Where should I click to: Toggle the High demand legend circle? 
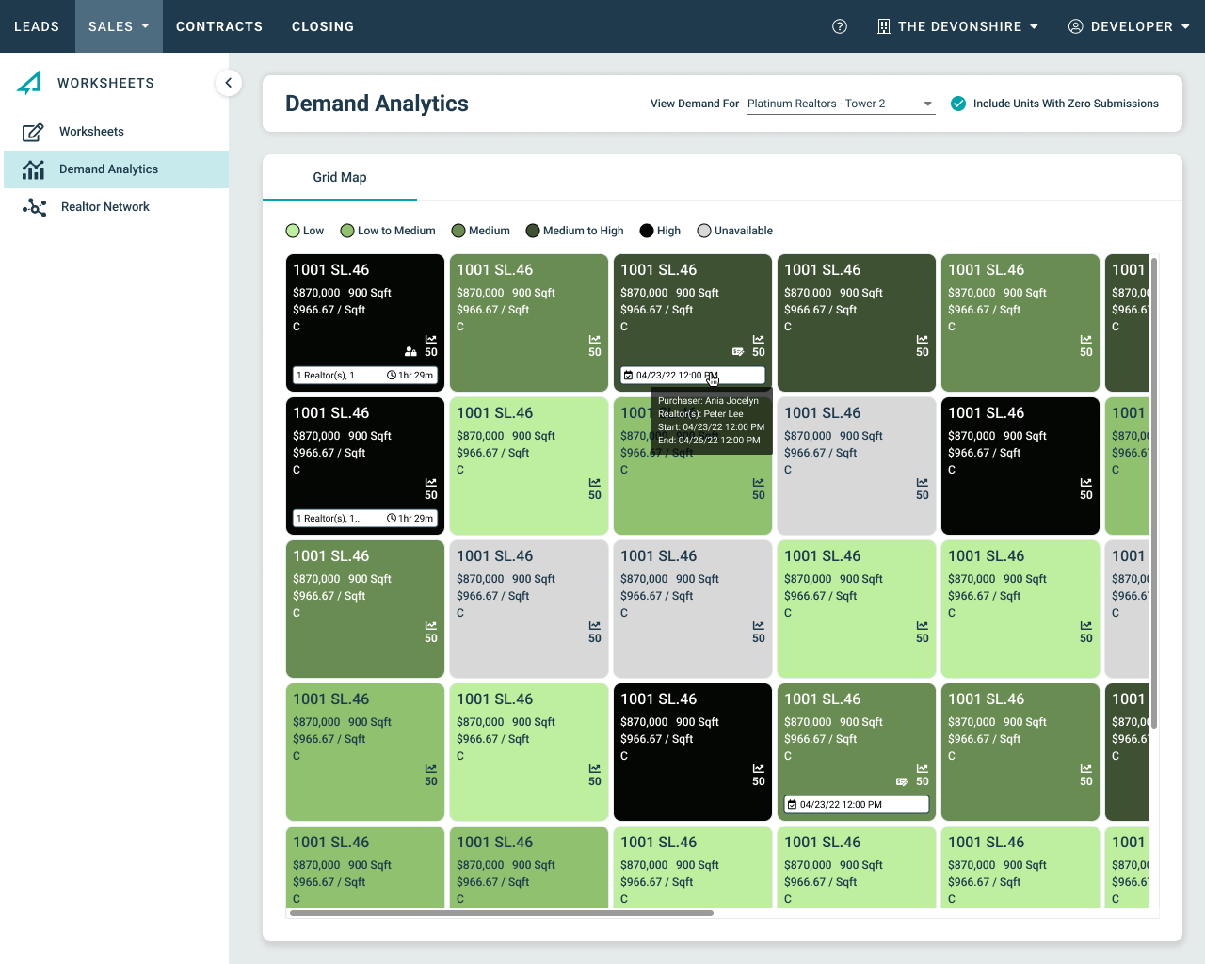tap(647, 231)
